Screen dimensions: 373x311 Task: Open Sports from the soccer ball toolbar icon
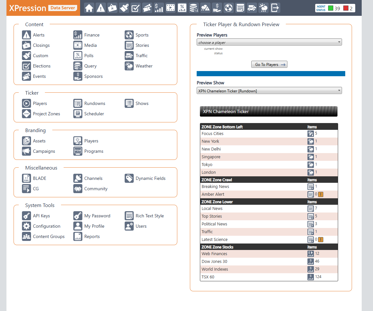[228, 8]
